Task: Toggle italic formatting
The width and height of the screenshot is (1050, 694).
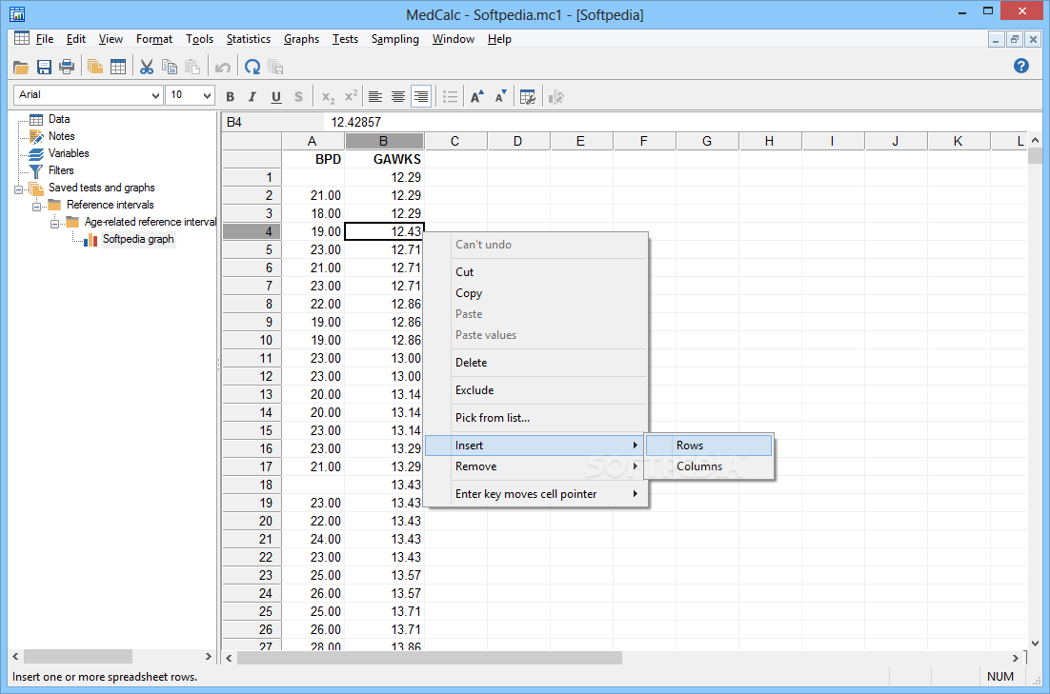Action: [252, 97]
